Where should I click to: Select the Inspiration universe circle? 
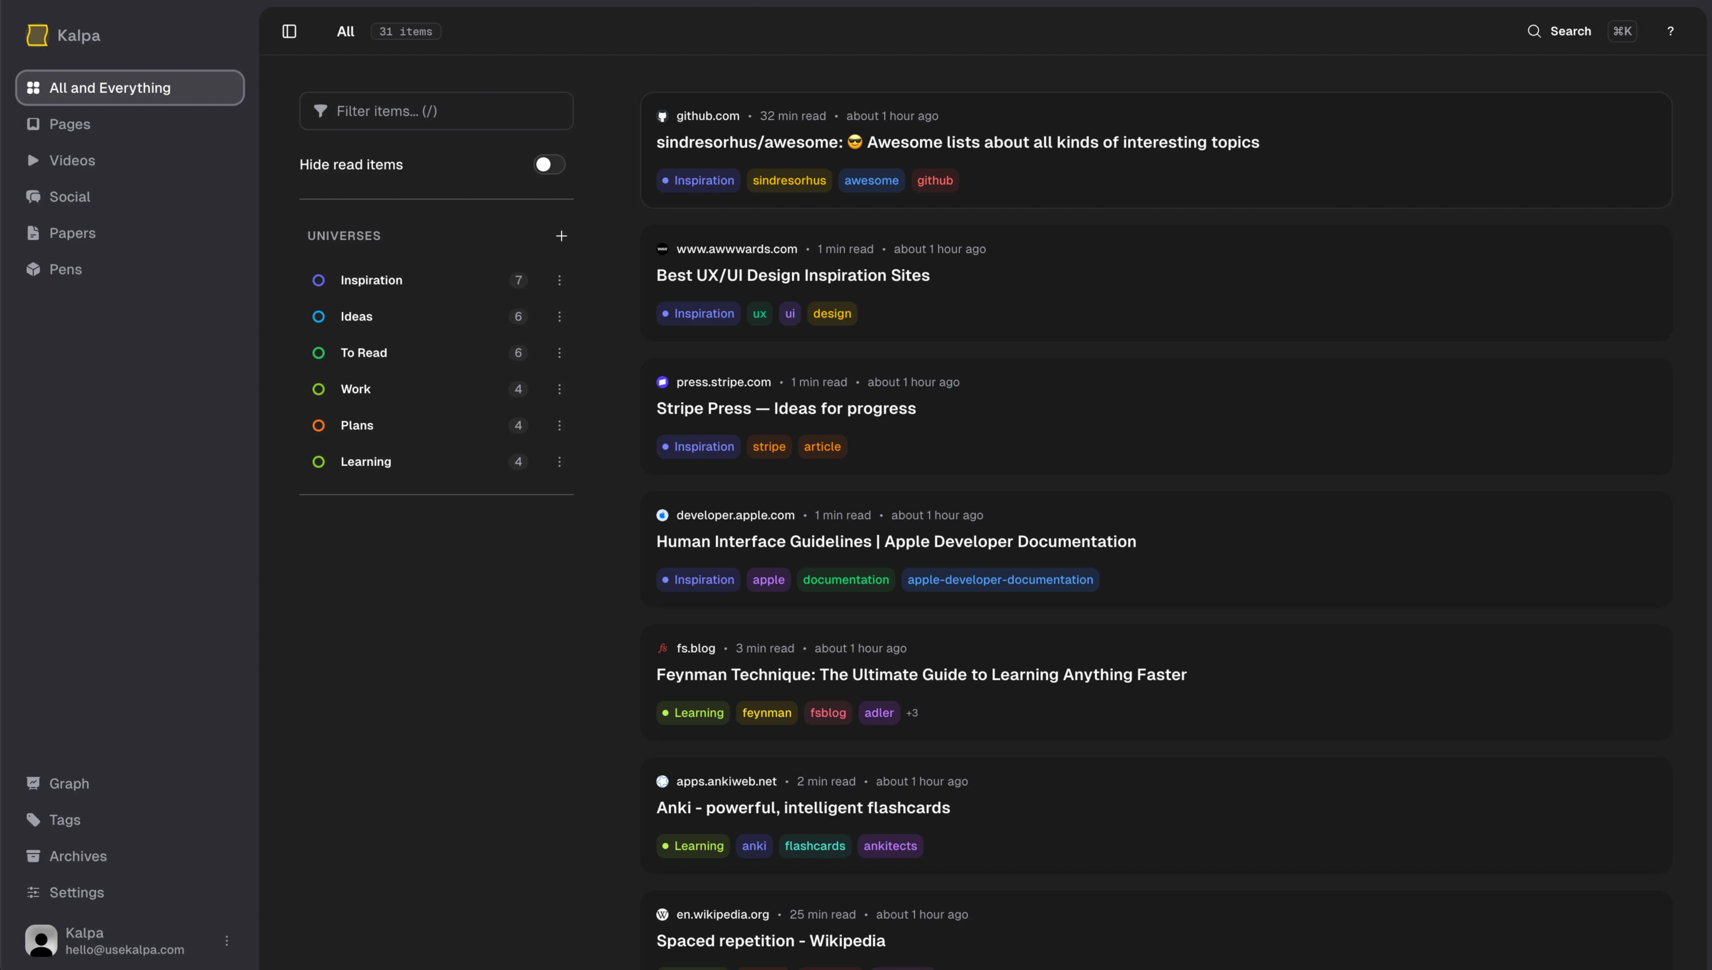click(318, 280)
